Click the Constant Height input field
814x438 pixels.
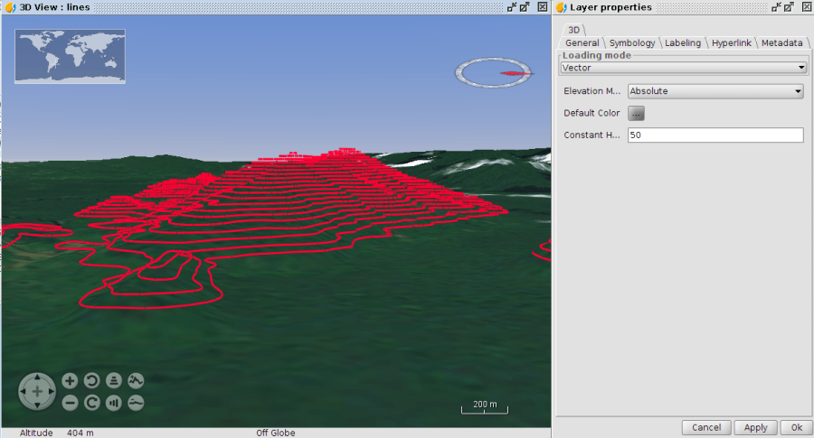[715, 135]
